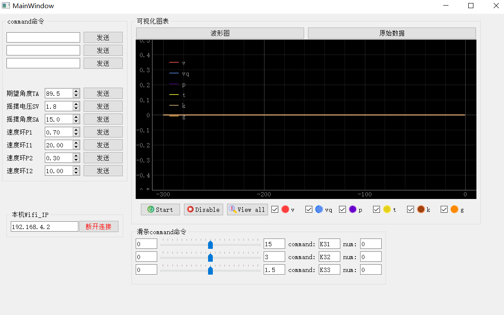Click the K31 slider handle
Screen dimensions: 504x315
click(211, 245)
